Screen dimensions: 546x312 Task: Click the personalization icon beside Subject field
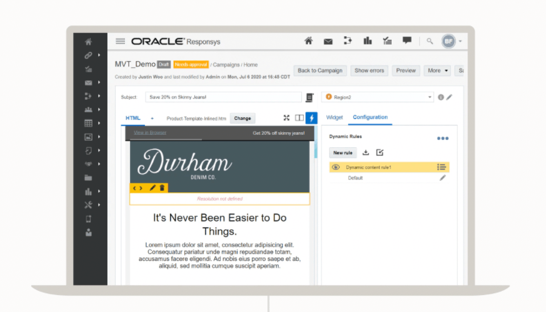click(309, 97)
